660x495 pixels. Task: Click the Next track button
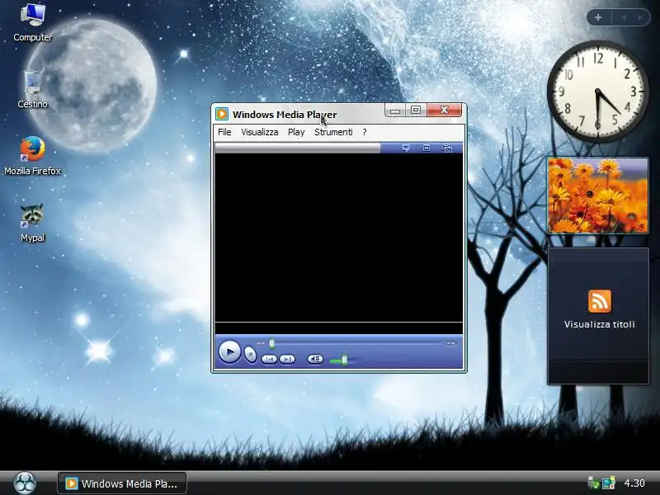[287, 359]
